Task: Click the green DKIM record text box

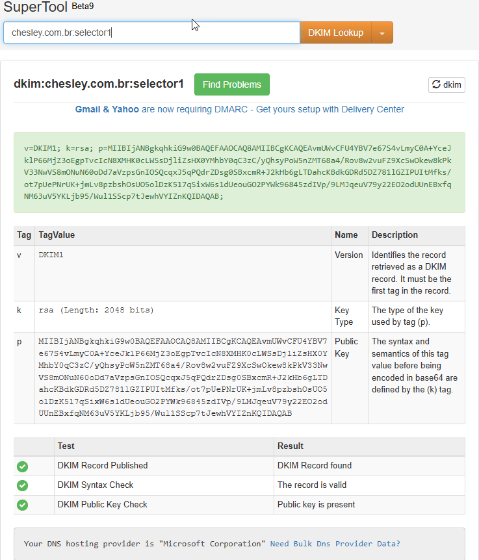Action: point(239,173)
